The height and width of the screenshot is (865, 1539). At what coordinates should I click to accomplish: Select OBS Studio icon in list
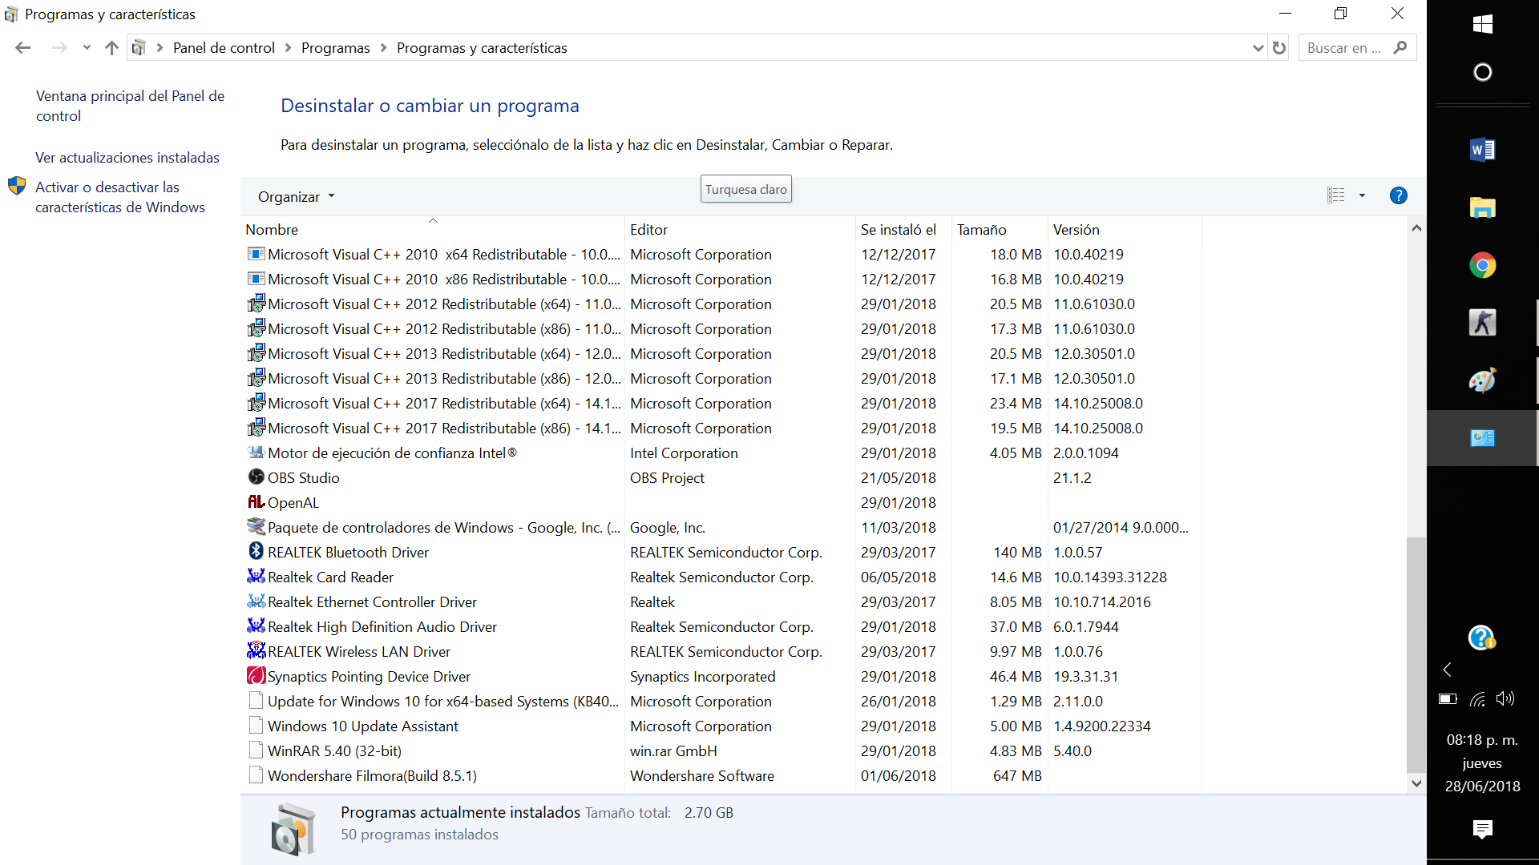click(x=256, y=477)
